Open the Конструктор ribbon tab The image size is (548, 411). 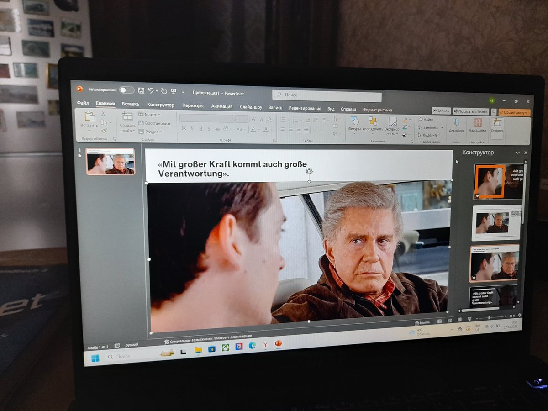coord(161,105)
